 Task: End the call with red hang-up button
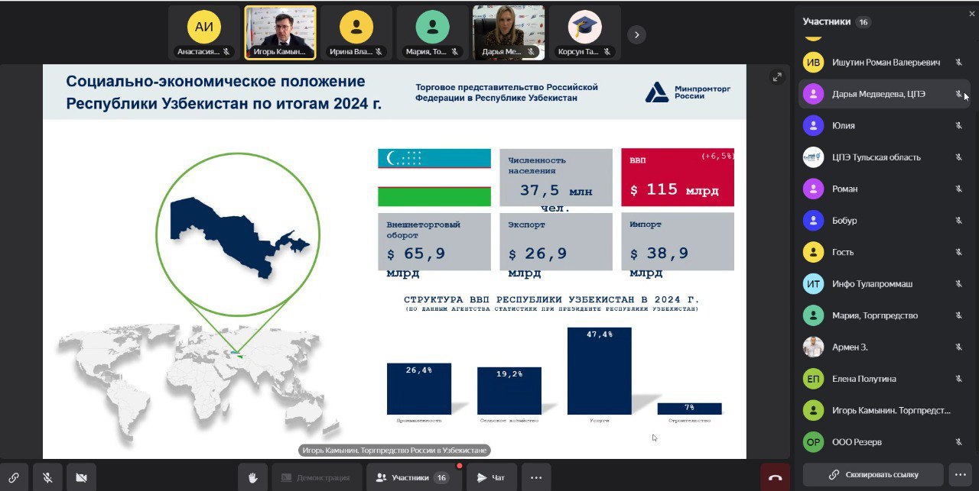point(775,477)
